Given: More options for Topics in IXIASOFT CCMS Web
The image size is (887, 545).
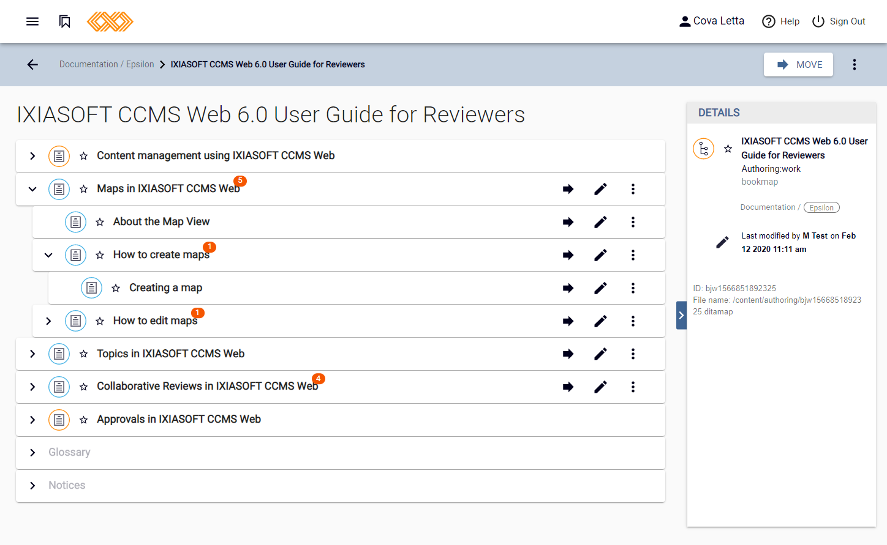Looking at the screenshot, I should pos(633,354).
